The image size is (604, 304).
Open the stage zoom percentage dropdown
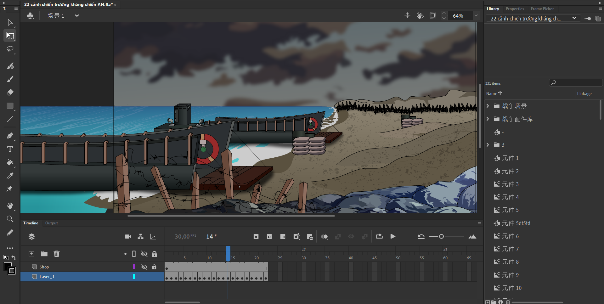click(476, 15)
